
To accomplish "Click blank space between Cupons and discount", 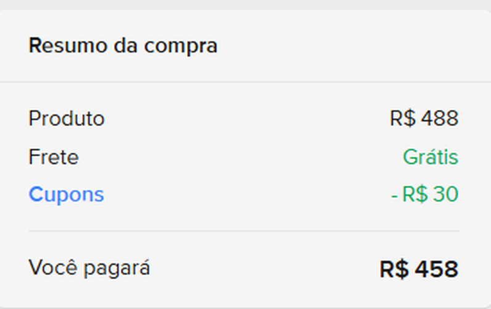I will pos(247,195).
